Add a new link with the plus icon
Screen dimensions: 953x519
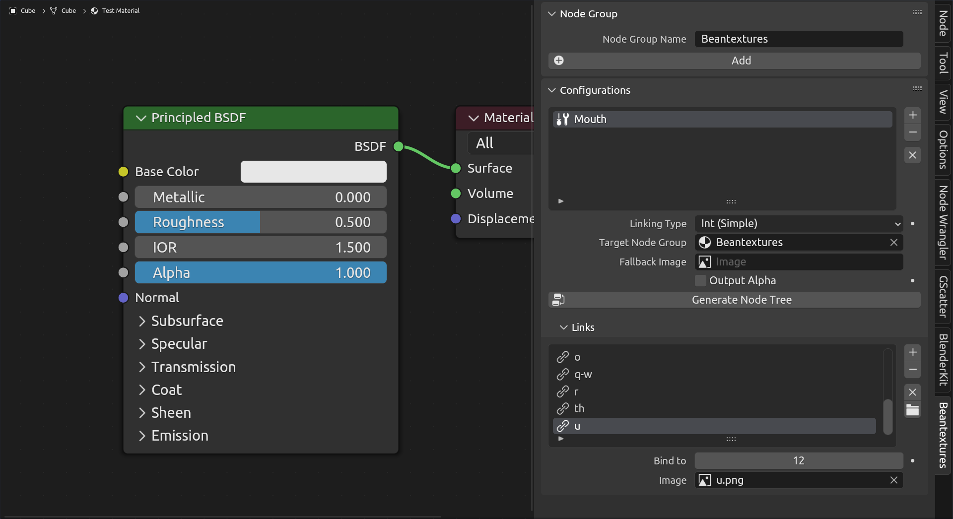tap(912, 352)
